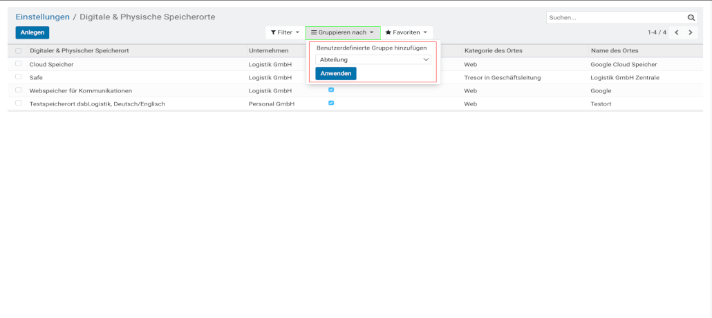Tick the checkbox for Safe row
This screenshot has height=318, width=712.
[x=19, y=77]
